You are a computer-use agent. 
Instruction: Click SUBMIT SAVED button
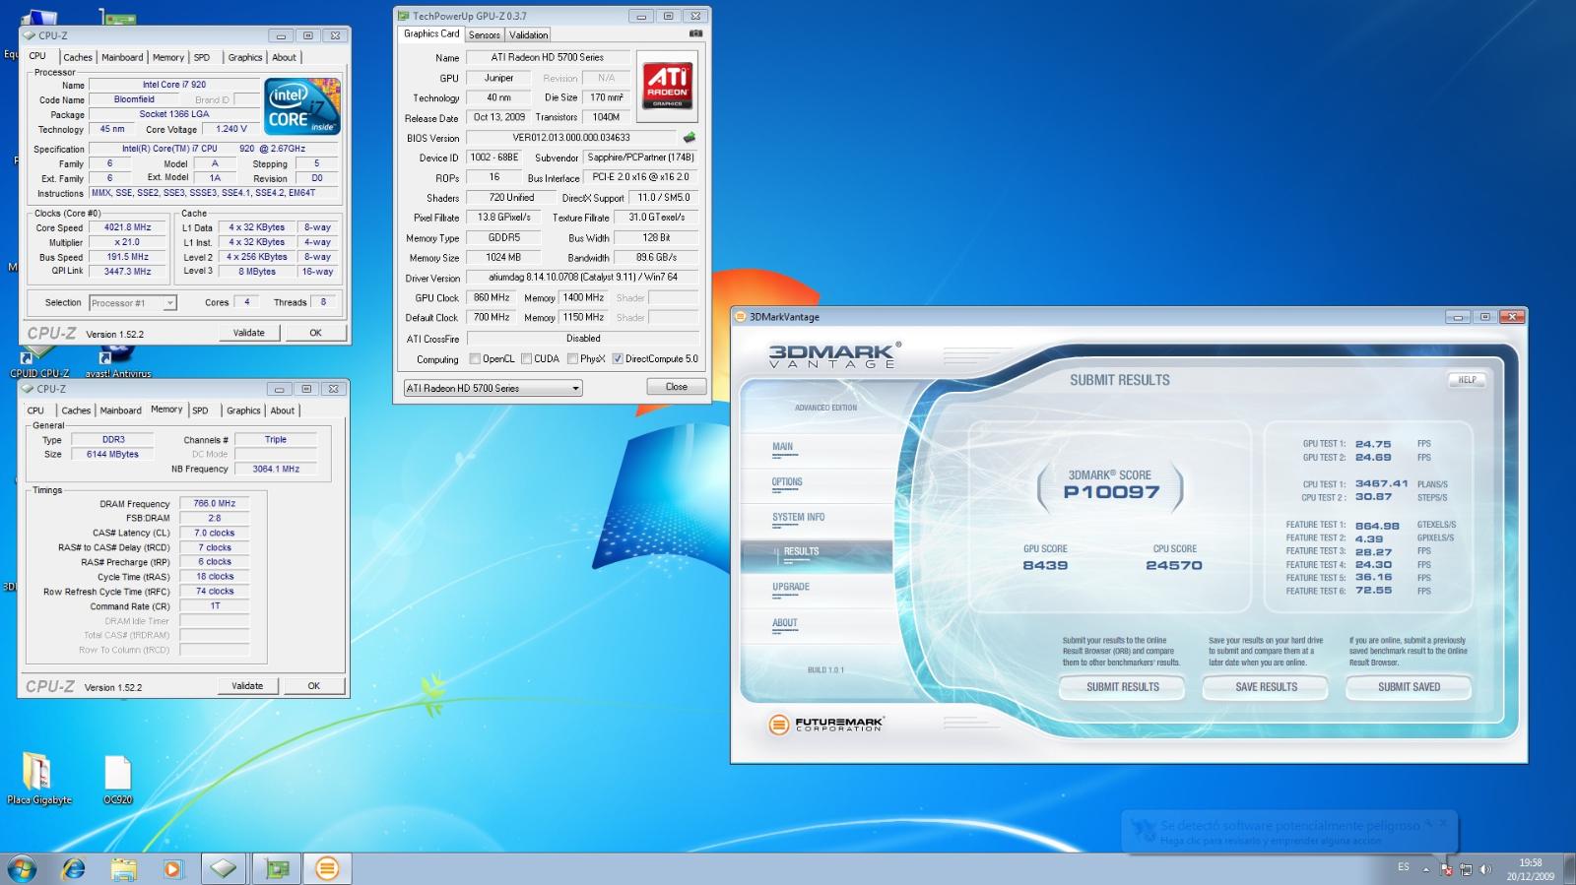[1409, 687]
